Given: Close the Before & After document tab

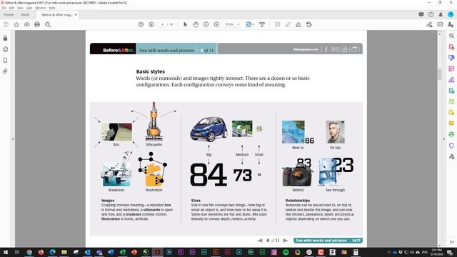Looking at the screenshot, I should (x=76, y=14).
